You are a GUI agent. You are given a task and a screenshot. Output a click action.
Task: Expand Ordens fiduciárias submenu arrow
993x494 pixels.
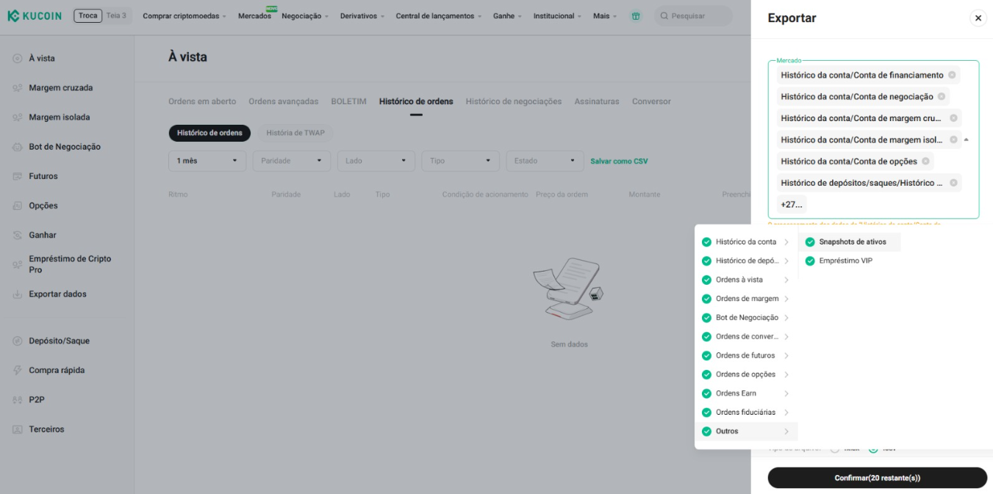tap(786, 413)
